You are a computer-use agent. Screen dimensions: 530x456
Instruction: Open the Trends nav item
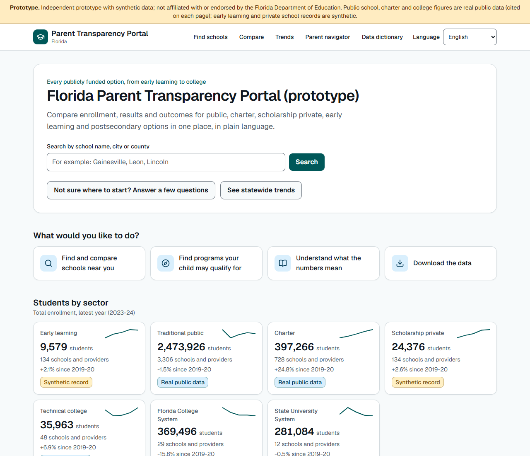click(x=284, y=37)
